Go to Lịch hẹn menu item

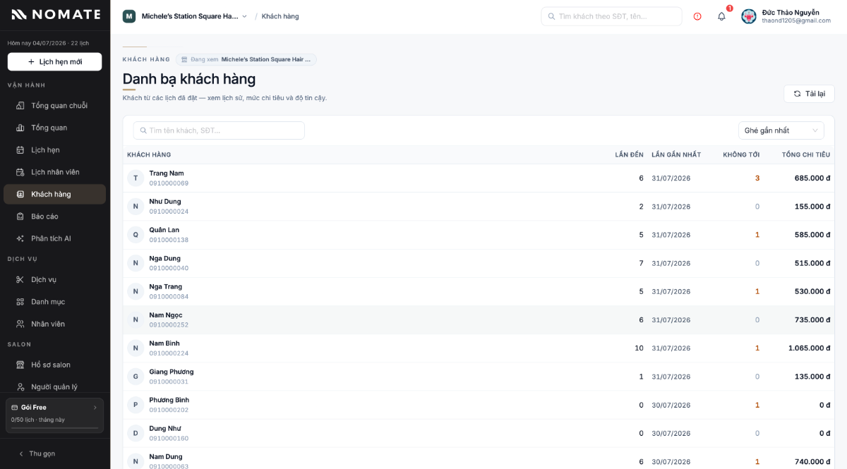click(55, 150)
